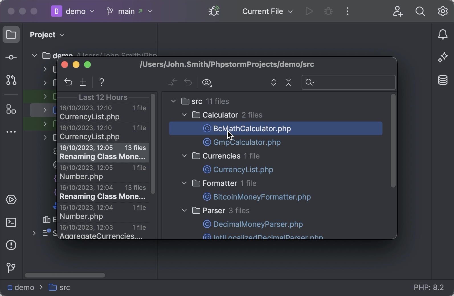454x296 pixels.
Task: Collapse all nodes in file tree
Action: 289,83
